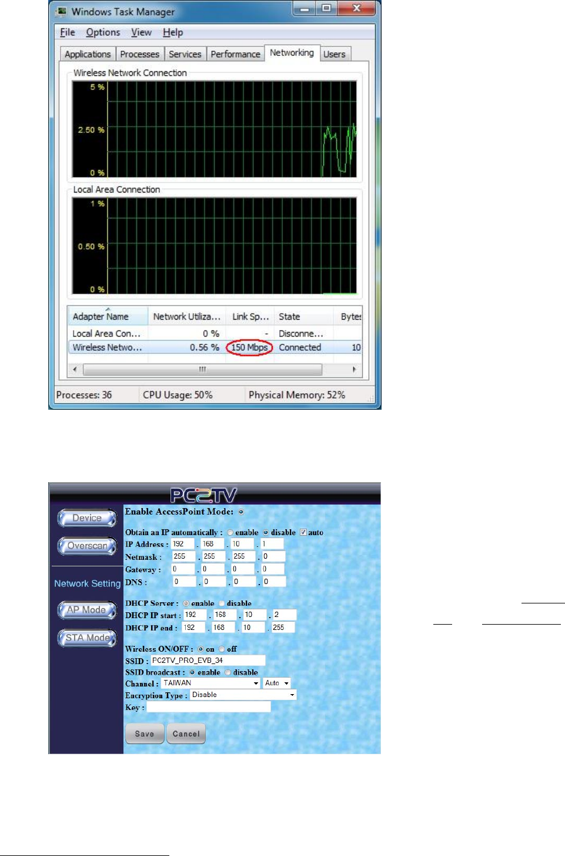The width and height of the screenshot is (565, 856).
Task: Click the adapter list horizontal scrollbar thumb
Action: click(x=202, y=369)
